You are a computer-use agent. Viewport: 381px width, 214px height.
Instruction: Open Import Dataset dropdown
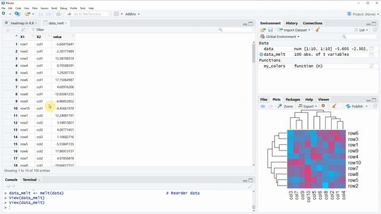pyautogui.click(x=294, y=30)
